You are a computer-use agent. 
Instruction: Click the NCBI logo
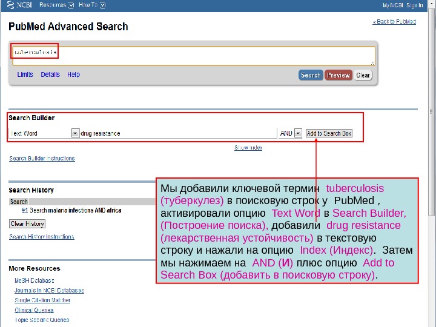[19, 5]
